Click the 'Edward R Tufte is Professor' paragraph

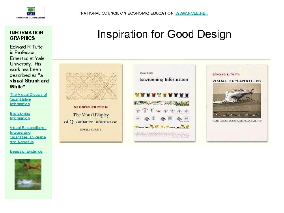pyautogui.click(x=30, y=67)
